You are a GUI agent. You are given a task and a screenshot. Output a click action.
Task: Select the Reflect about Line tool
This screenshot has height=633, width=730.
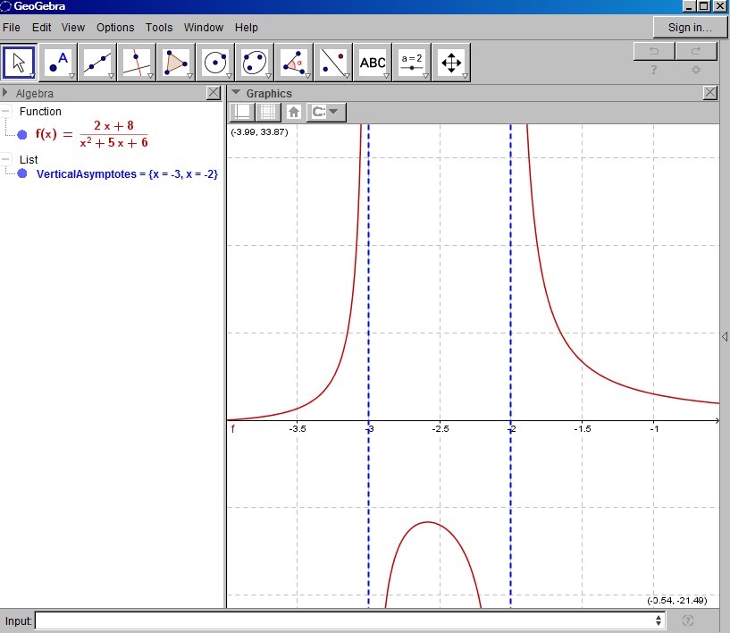[332, 62]
